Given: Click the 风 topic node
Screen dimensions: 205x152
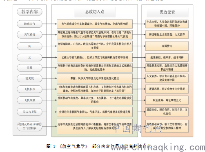Looking at the screenshot, I should (29, 46).
